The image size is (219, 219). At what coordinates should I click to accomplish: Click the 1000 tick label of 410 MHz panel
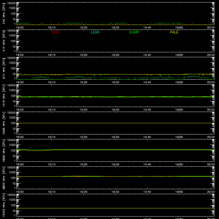(x=12, y=35)
